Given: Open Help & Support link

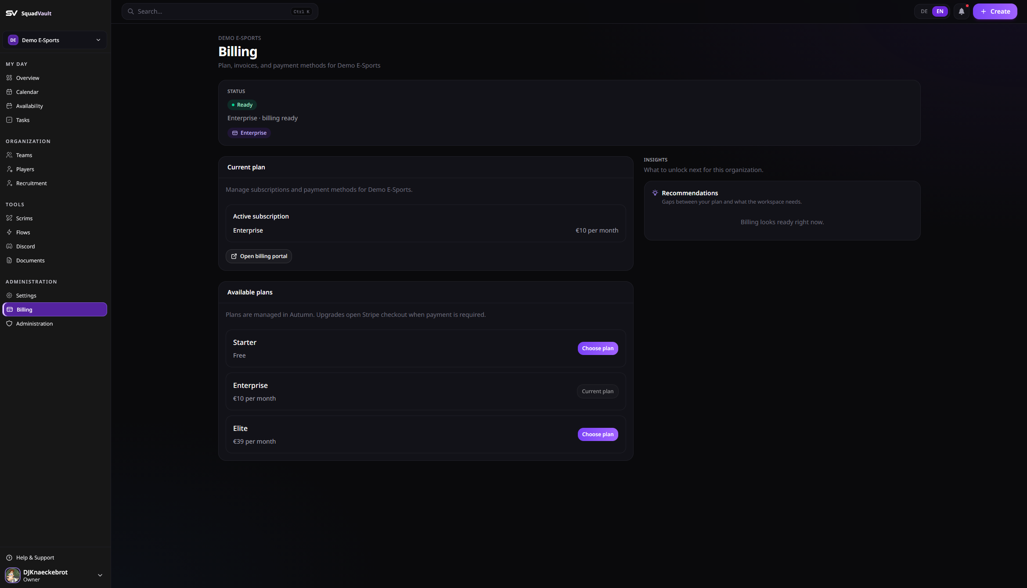Looking at the screenshot, I should (x=55, y=558).
